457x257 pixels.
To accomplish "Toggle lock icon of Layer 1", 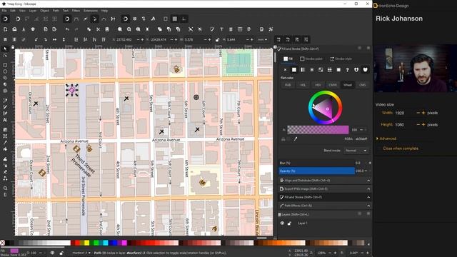I will click(x=289, y=223).
